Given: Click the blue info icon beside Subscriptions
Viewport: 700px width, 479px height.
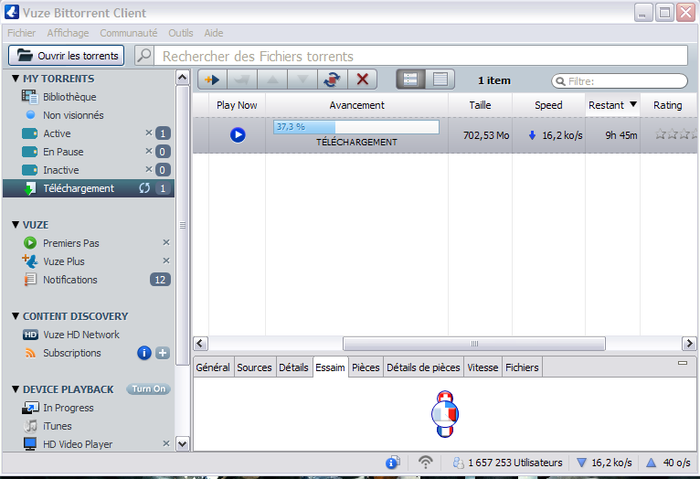Looking at the screenshot, I should click(143, 353).
